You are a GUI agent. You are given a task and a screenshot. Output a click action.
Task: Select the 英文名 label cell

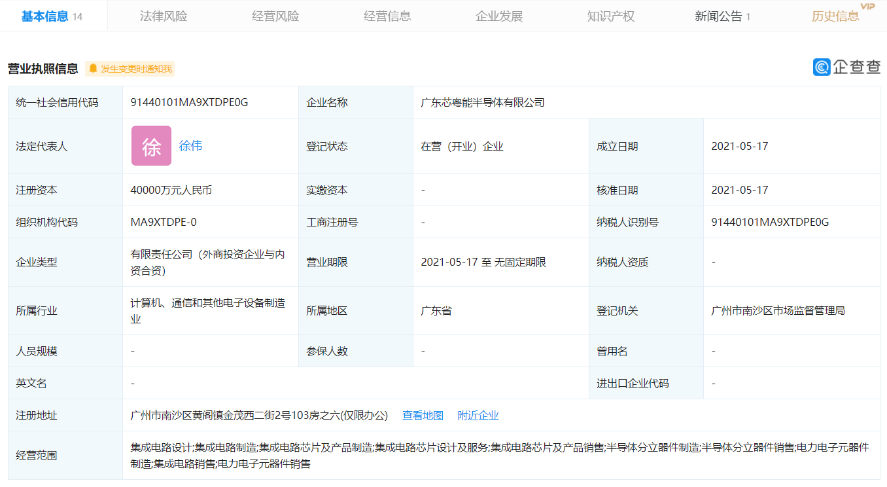[x=65, y=383]
